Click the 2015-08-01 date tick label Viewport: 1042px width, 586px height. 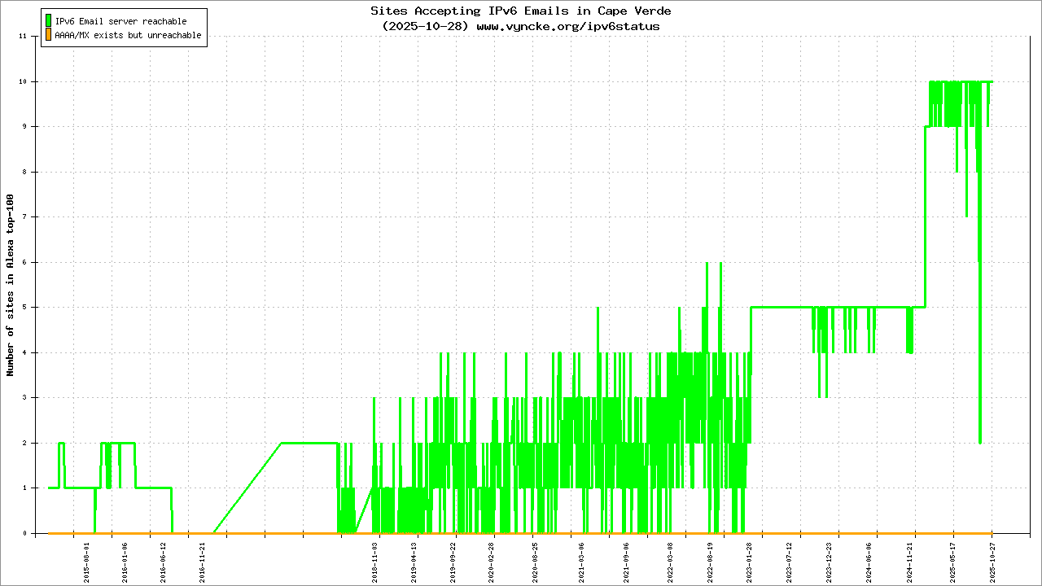point(86,562)
